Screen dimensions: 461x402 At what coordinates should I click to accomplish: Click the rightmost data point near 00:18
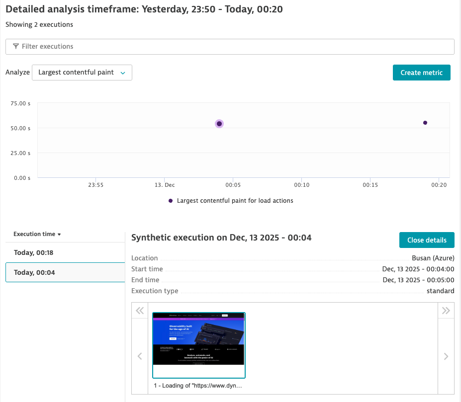point(425,122)
